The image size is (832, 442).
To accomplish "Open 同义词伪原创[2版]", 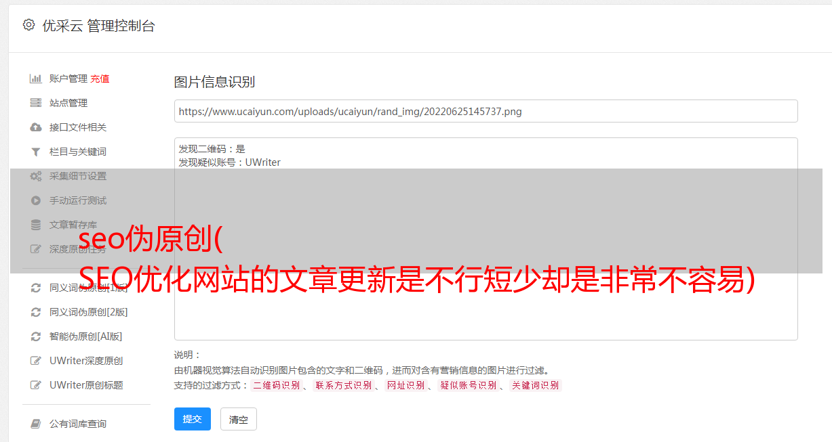I will [89, 312].
